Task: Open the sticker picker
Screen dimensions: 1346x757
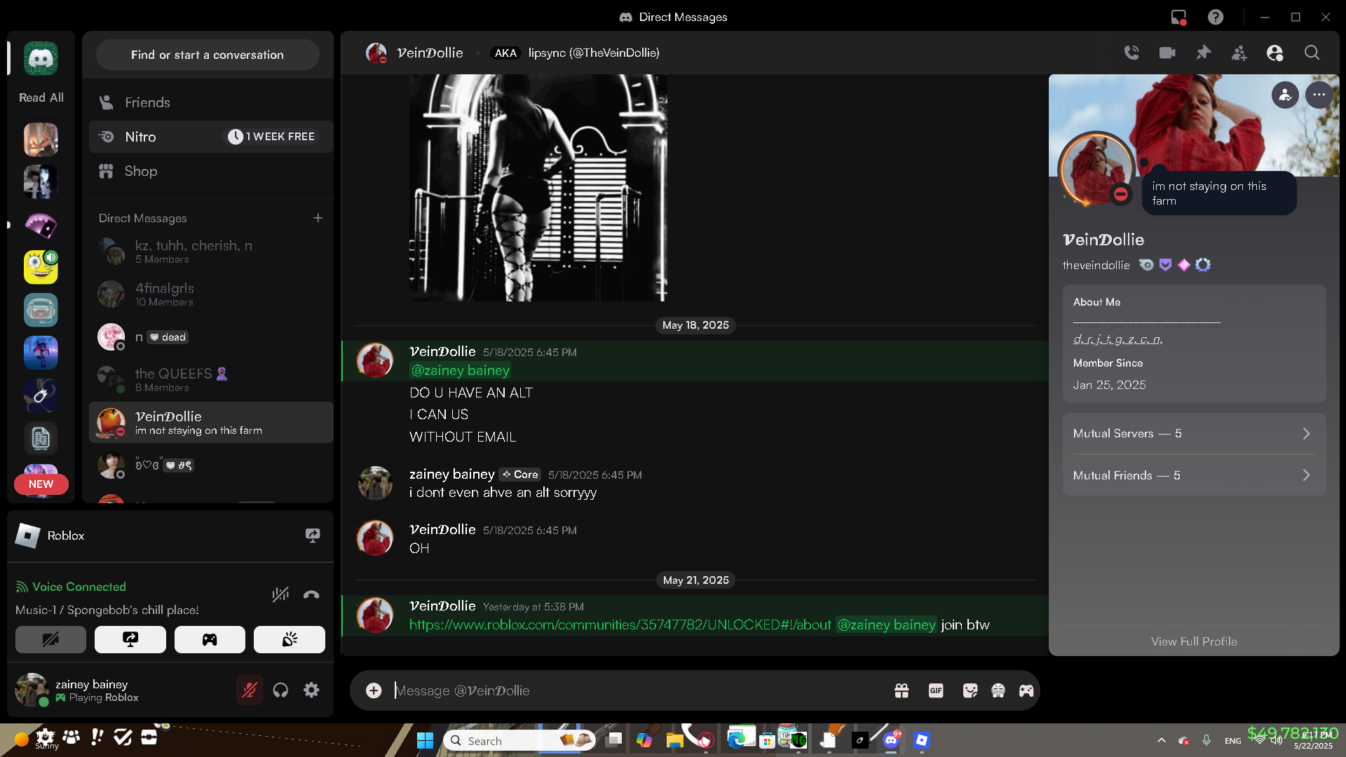Action: coord(970,690)
